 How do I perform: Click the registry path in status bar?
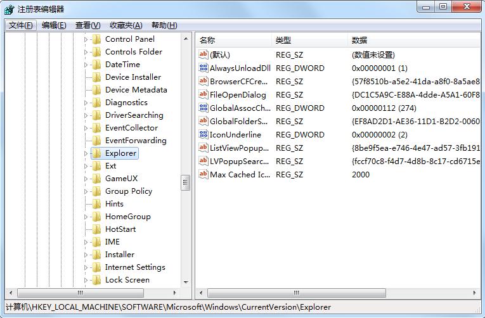168,307
